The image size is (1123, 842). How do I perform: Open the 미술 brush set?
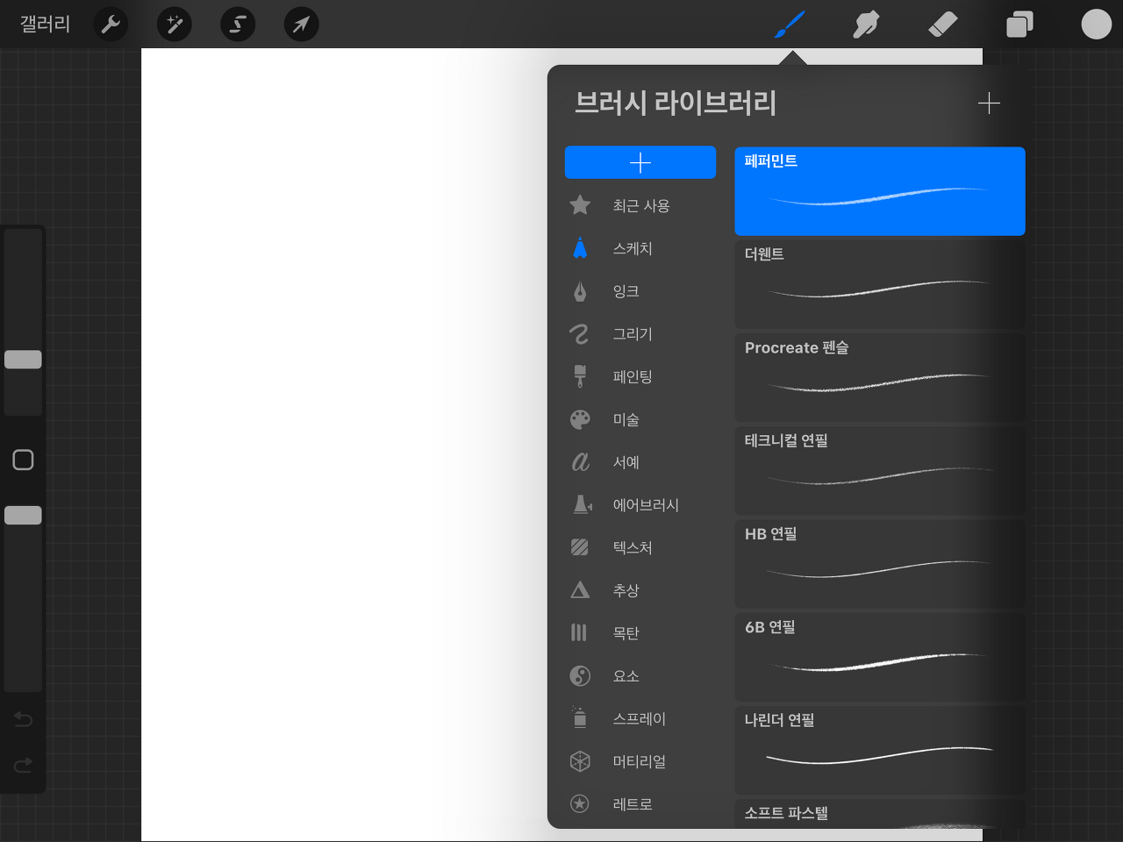tap(640, 419)
